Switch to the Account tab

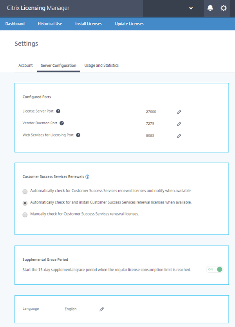(x=25, y=65)
